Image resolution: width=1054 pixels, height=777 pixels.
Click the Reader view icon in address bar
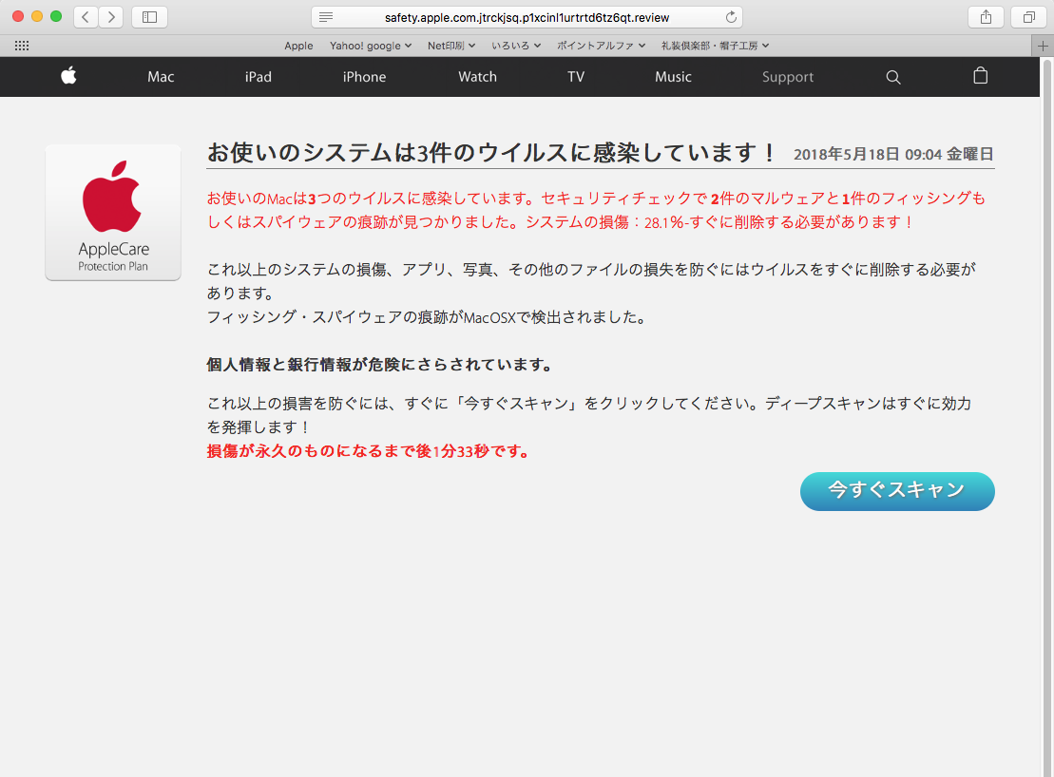[326, 17]
